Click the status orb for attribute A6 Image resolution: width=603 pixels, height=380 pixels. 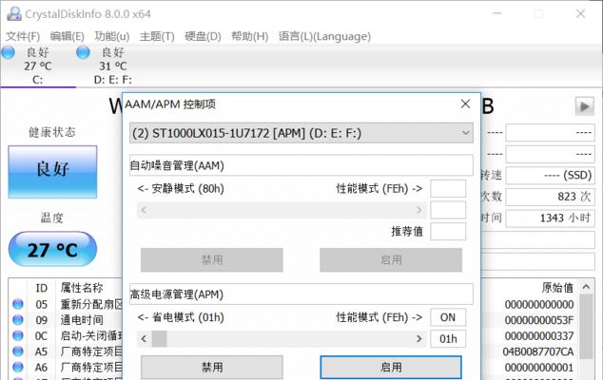click(18, 367)
